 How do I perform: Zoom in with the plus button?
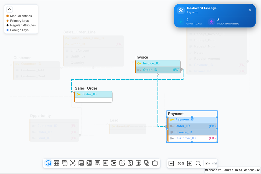190,163
